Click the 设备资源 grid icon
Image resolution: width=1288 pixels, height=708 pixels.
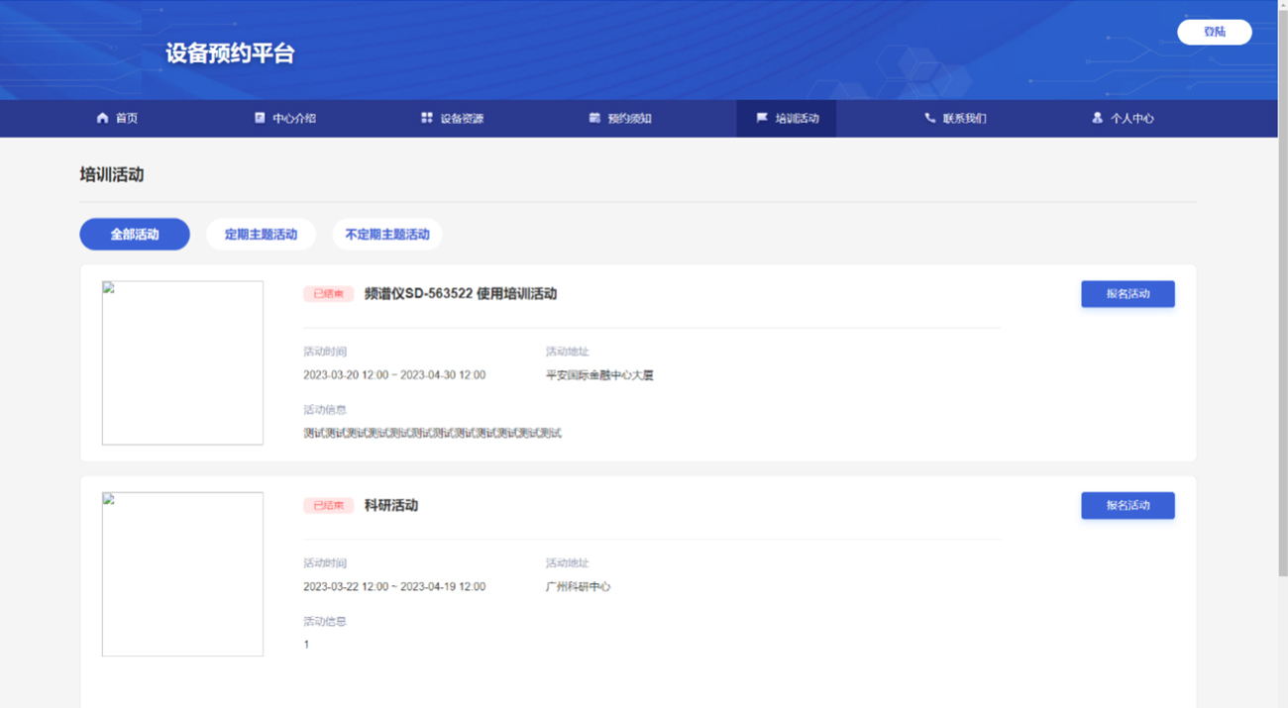click(x=427, y=118)
